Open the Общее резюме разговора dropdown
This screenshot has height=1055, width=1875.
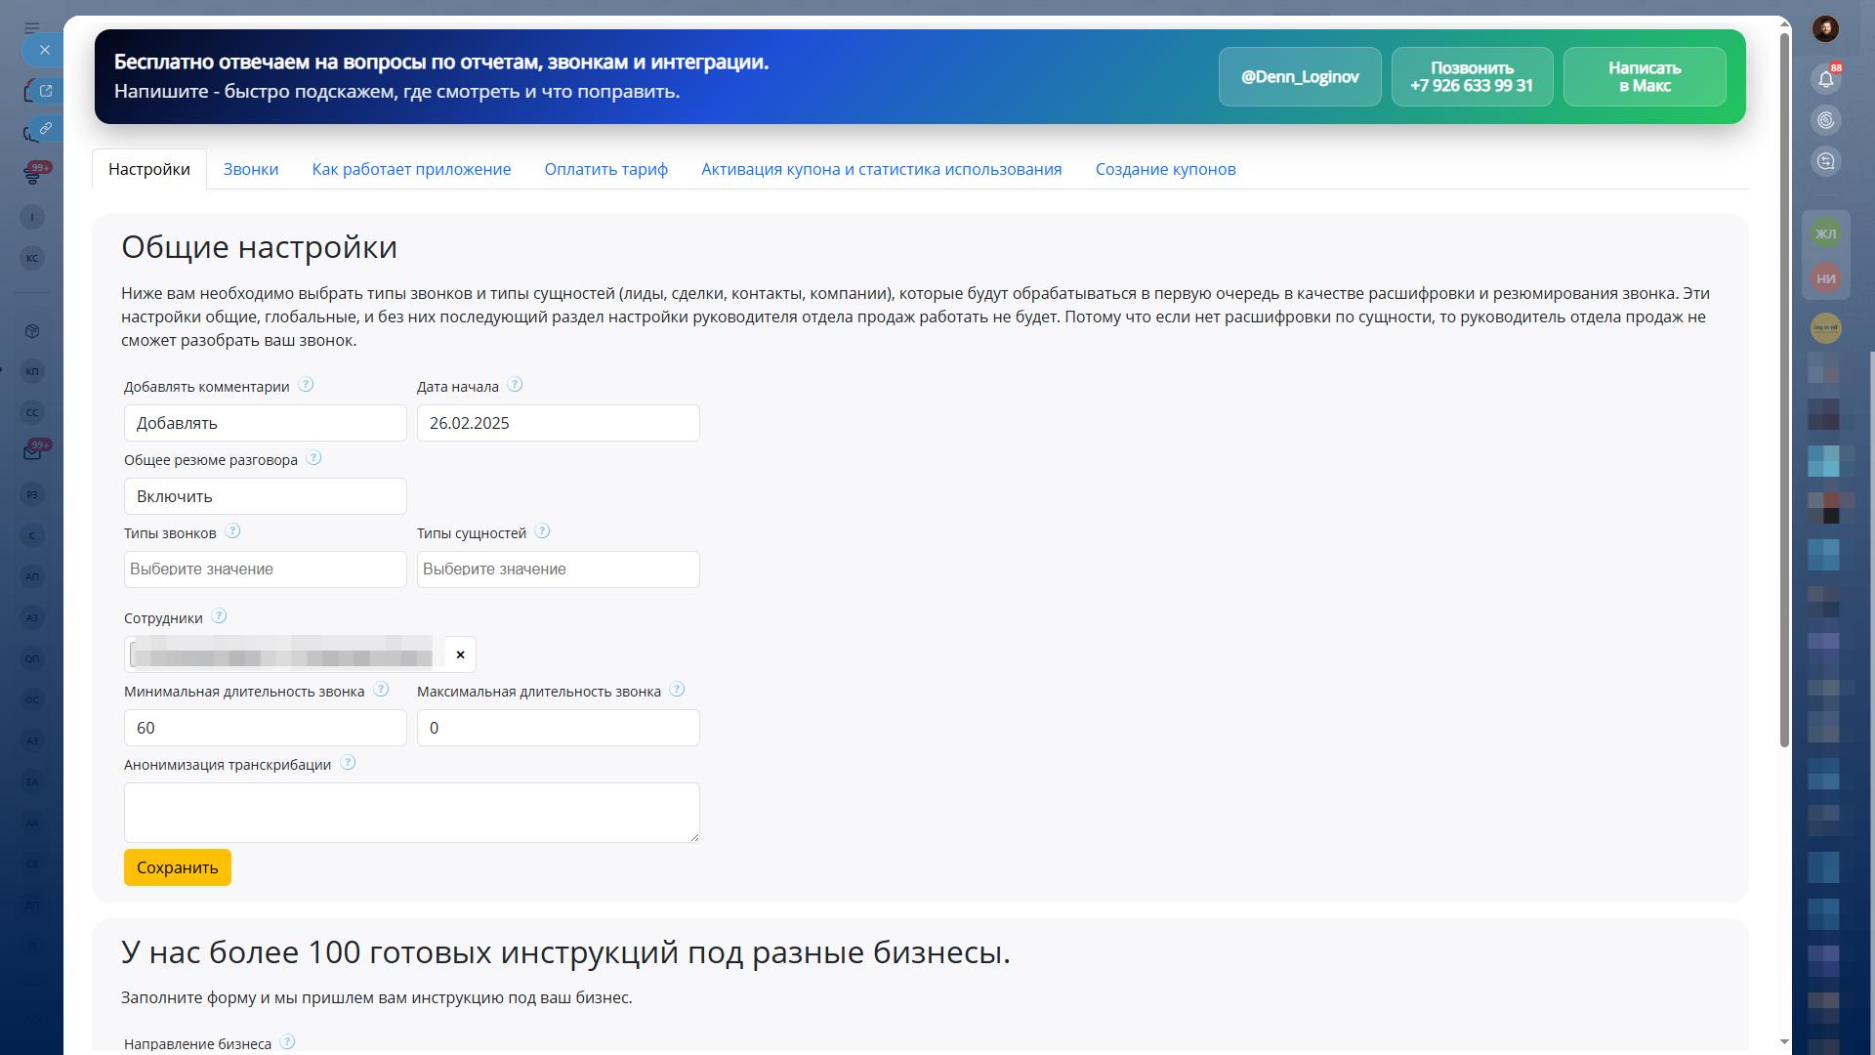tap(265, 496)
